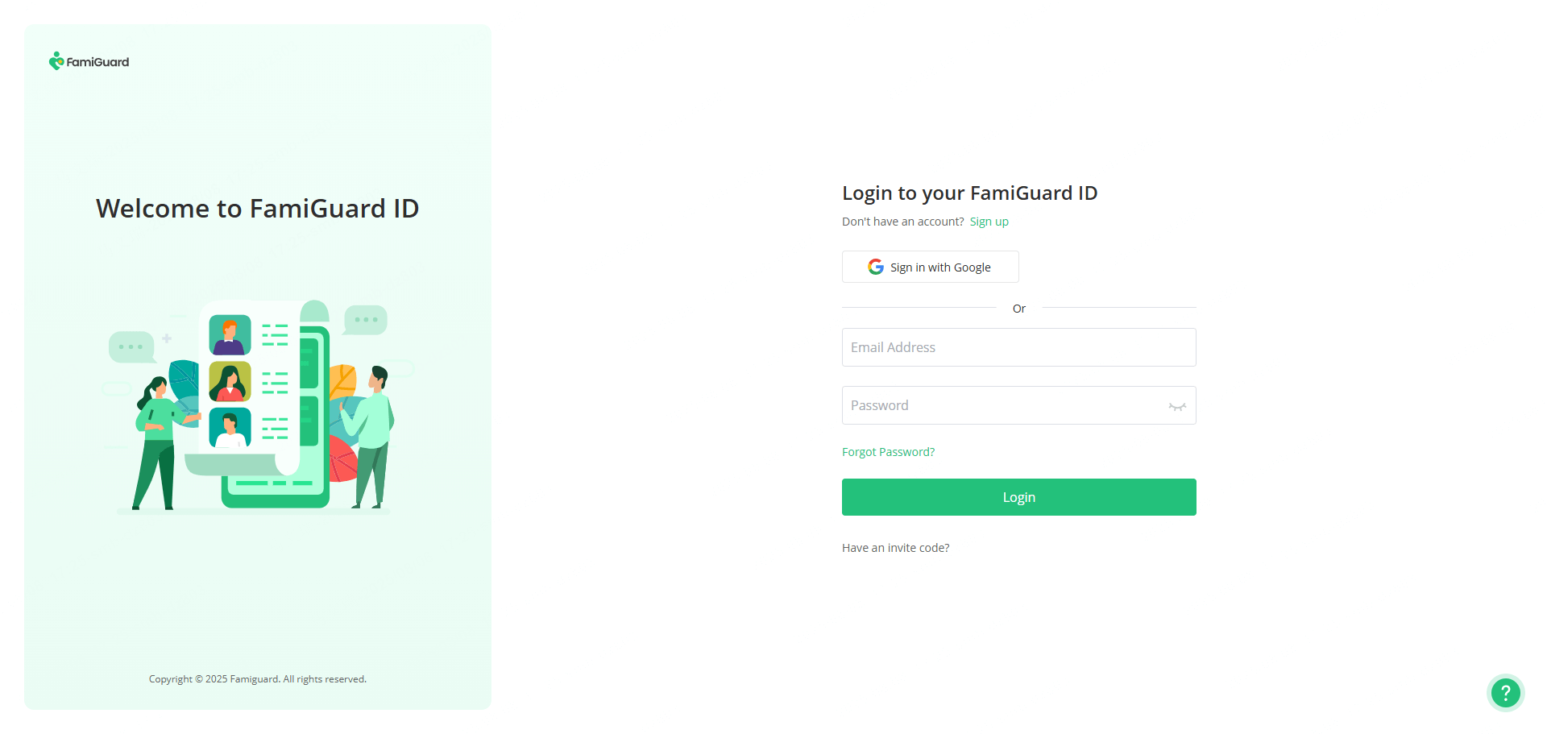This screenshot has height=734, width=1547.
Task: Click the Welcome to FamiGuard ID heading
Action: pos(257,209)
